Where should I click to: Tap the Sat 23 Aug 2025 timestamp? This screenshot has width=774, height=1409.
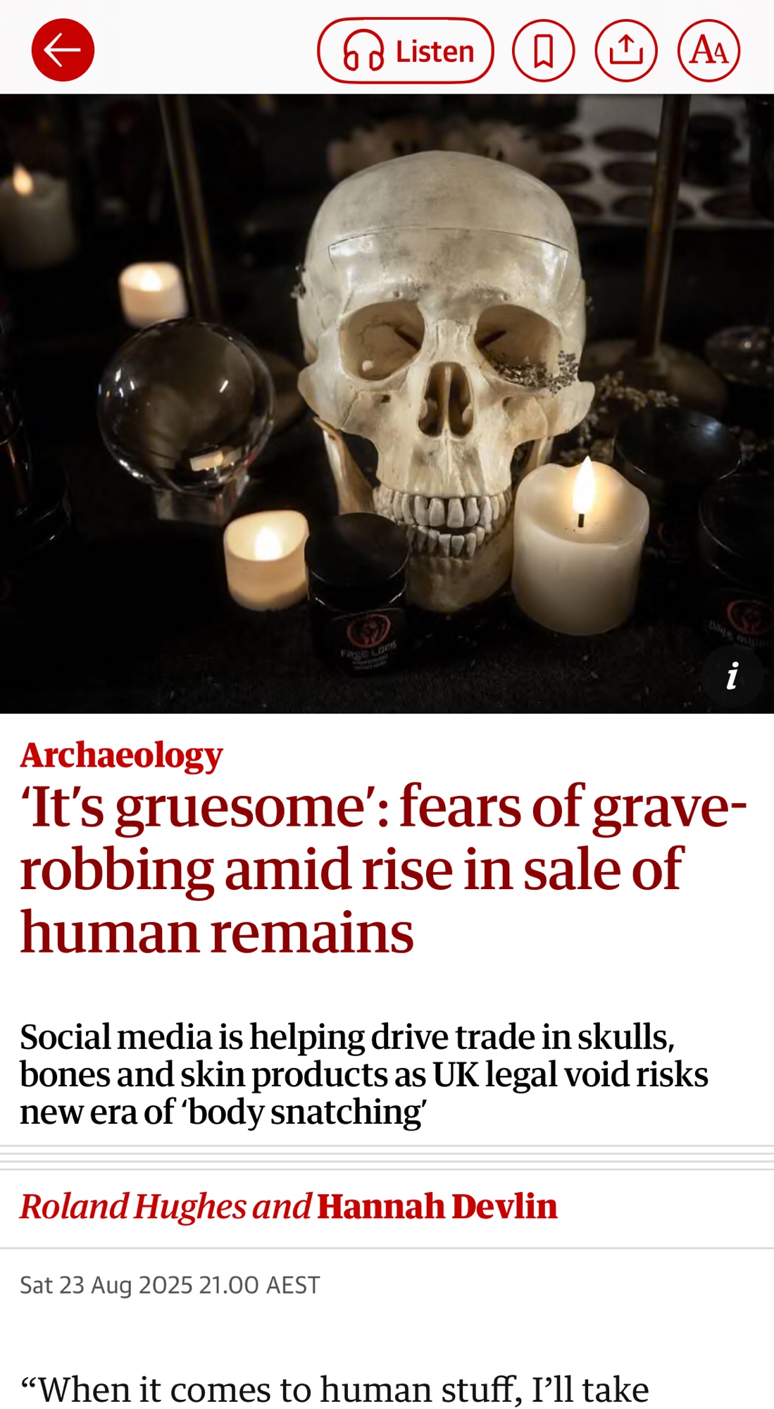coord(170,1285)
